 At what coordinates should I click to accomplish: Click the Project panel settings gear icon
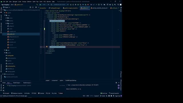(x=36, y=7)
